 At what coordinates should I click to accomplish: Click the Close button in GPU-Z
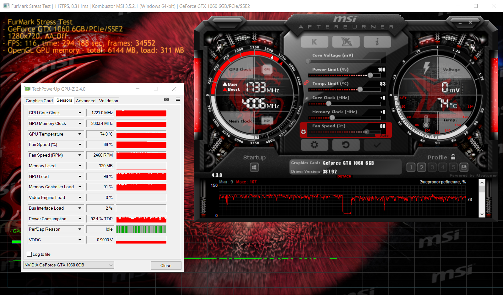pyautogui.click(x=166, y=265)
